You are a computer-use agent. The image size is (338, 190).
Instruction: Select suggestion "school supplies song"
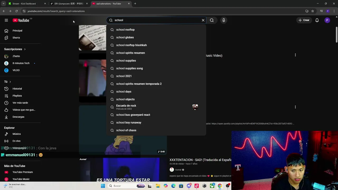[156, 68]
